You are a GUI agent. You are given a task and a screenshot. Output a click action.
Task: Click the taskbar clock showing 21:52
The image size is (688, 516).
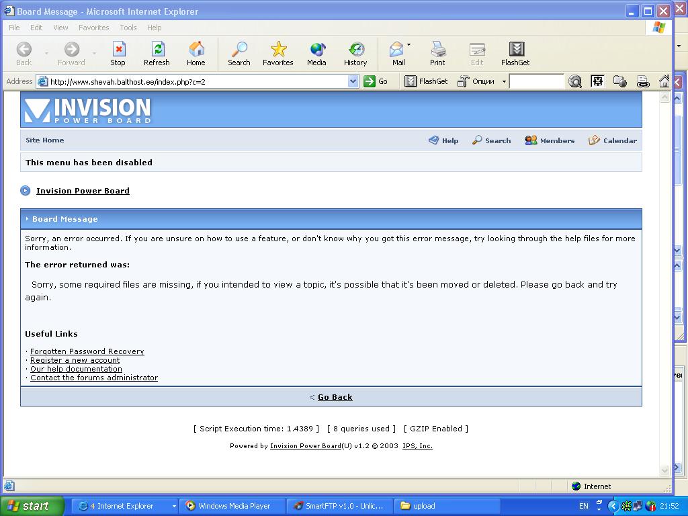click(669, 506)
